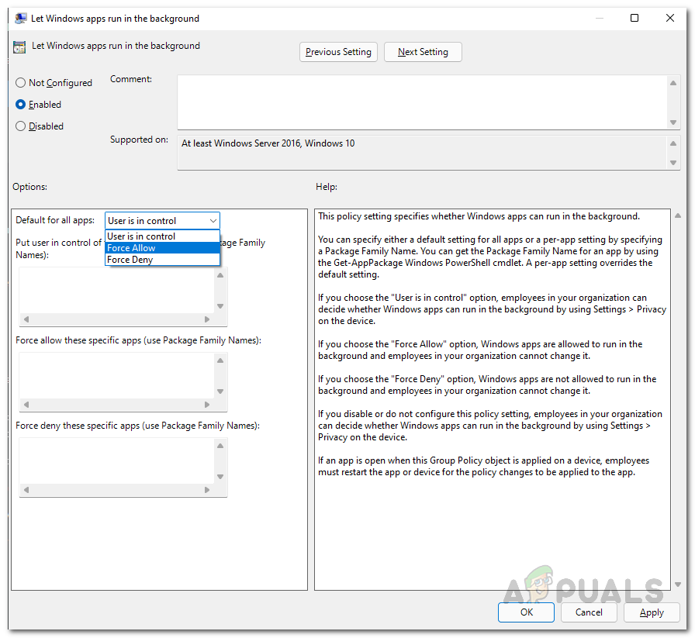Viewport: 695px width, 638px height.
Task: Click the Supported on scroll down arrow
Action: 673,163
